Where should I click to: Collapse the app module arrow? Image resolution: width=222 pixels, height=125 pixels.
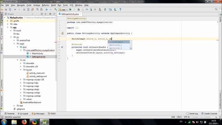[8, 27]
